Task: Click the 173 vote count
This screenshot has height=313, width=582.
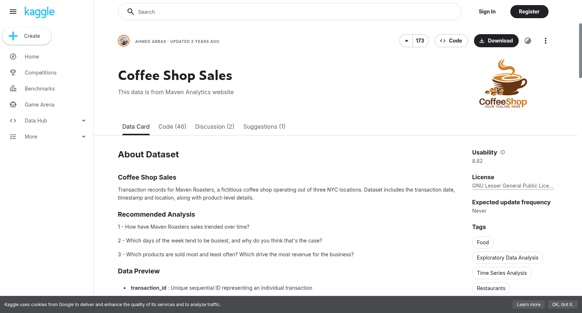Action: [420, 41]
